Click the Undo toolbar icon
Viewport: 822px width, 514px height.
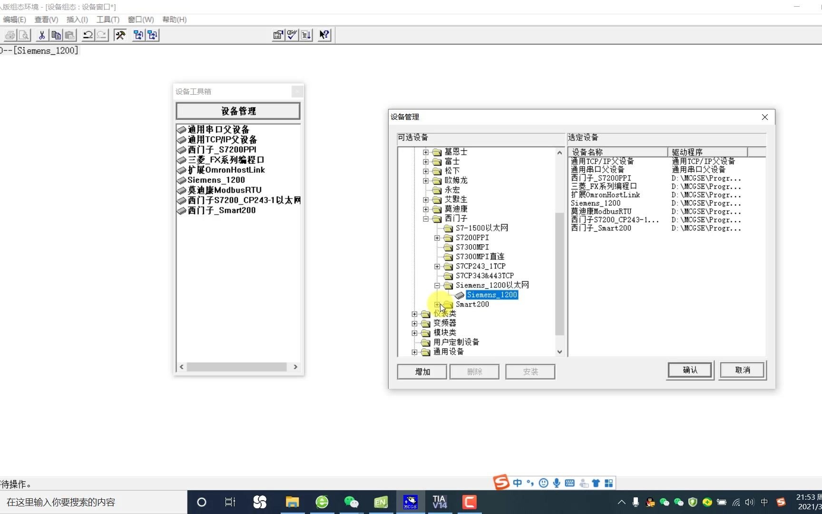[88, 35]
